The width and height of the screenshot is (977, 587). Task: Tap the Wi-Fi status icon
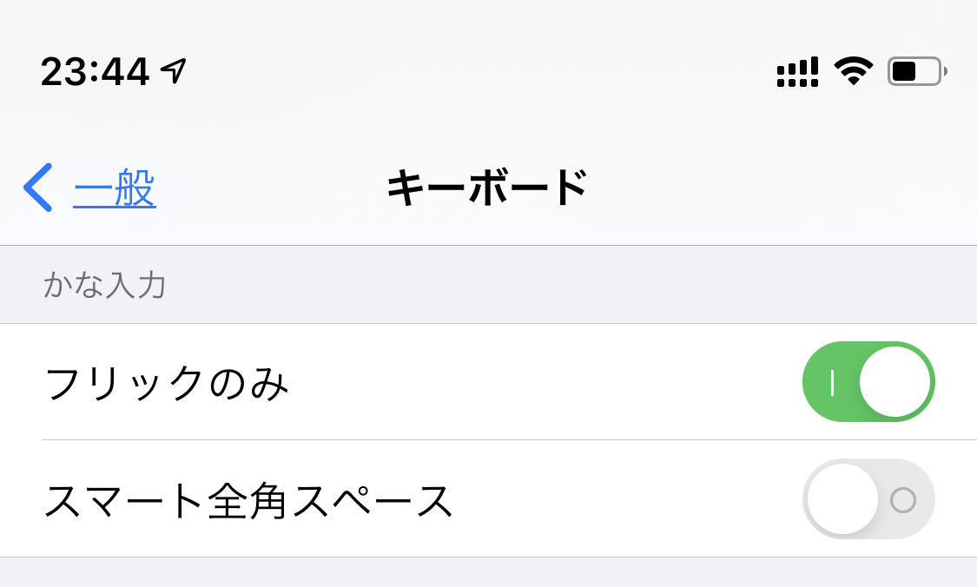[854, 70]
